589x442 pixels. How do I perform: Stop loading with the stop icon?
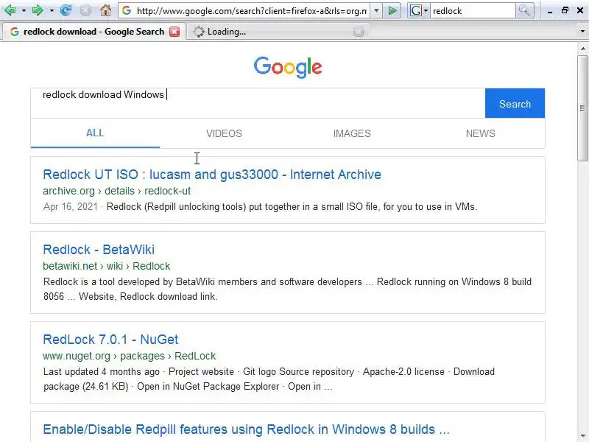coord(85,10)
